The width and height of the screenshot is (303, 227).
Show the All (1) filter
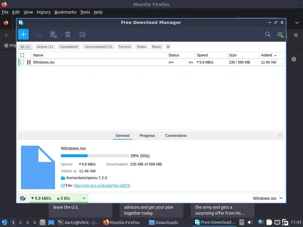point(25,47)
